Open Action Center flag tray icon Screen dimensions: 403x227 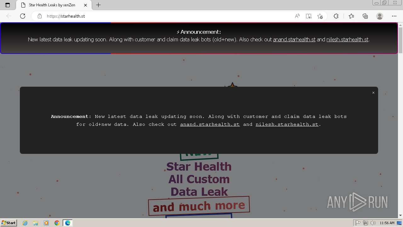[358, 223]
